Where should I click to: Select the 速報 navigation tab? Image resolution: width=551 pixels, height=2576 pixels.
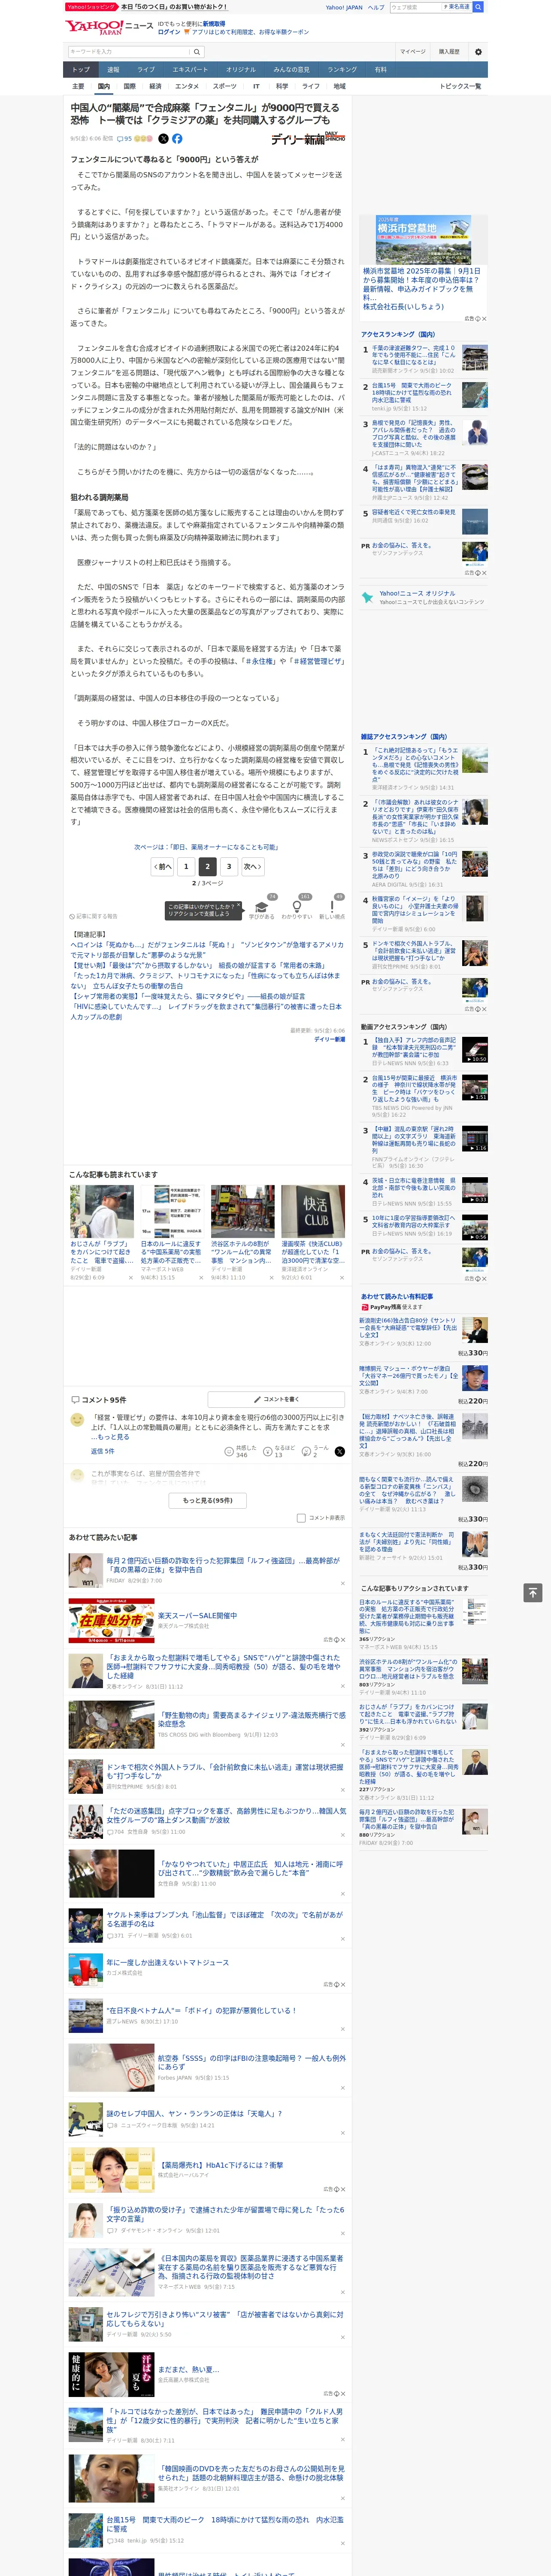(x=113, y=69)
